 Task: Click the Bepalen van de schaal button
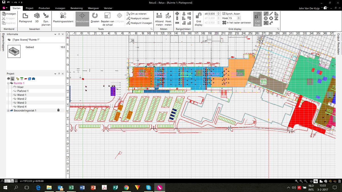pos(107,18)
